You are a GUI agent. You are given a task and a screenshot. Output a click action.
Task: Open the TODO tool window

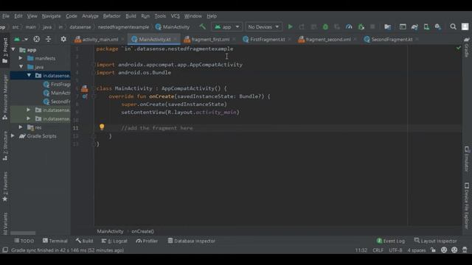[24, 241]
